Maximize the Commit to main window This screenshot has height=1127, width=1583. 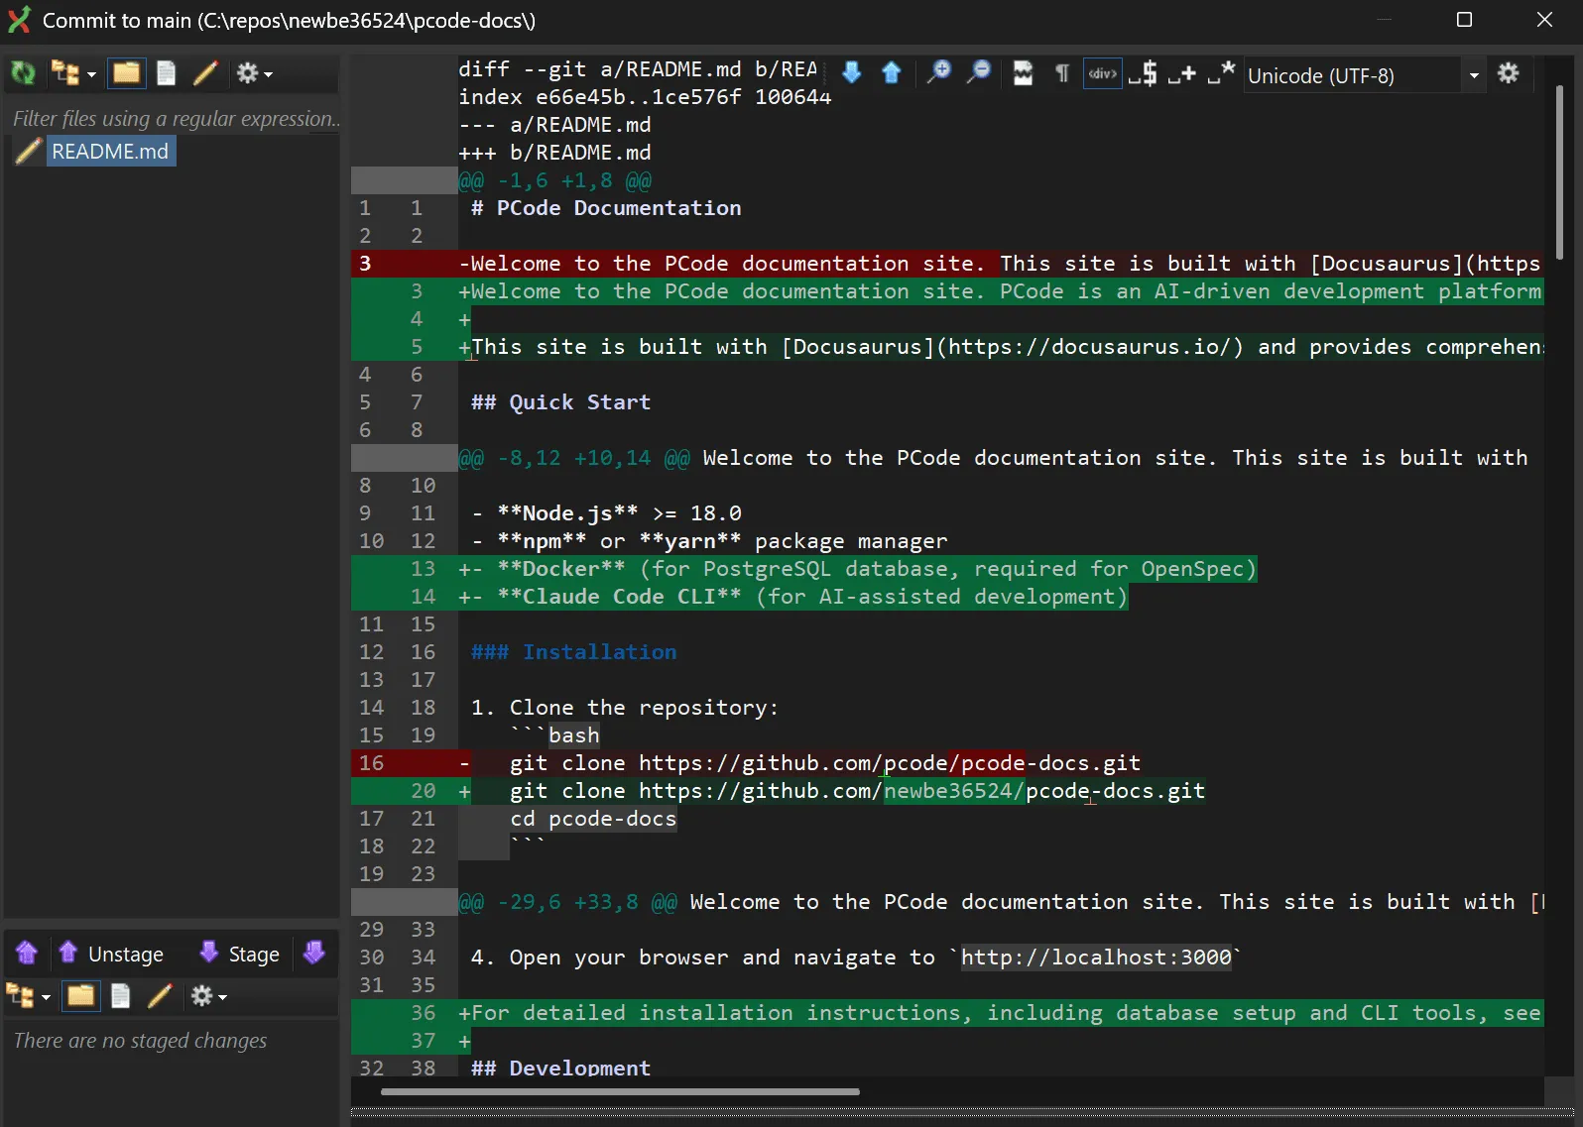pyautogui.click(x=1464, y=20)
